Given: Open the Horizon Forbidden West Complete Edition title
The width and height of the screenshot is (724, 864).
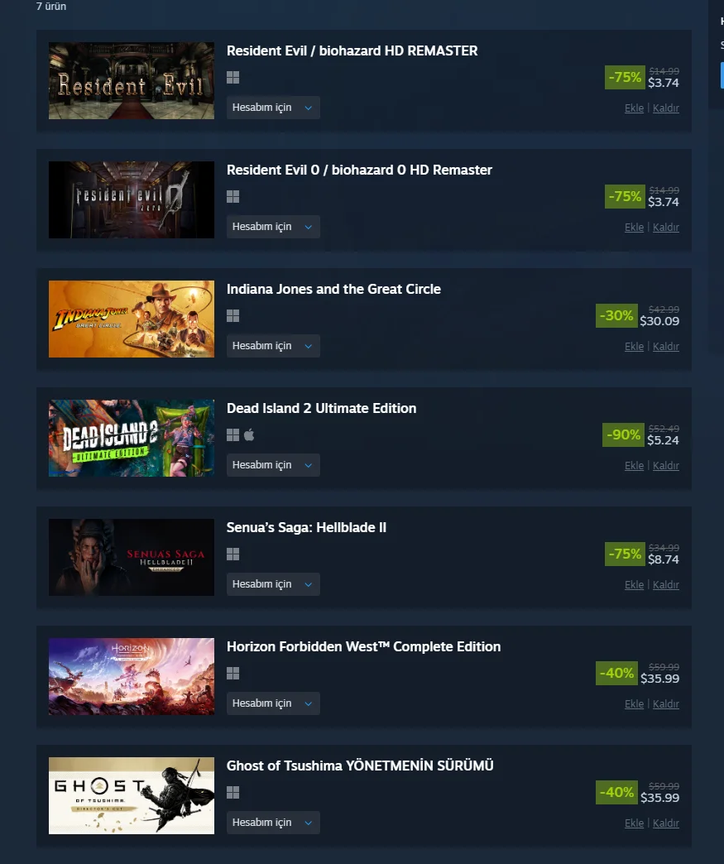Looking at the screenshot, I should [x=363, y=646].
